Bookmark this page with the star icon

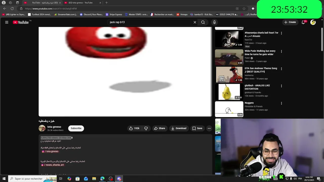[x=244, y=9]
